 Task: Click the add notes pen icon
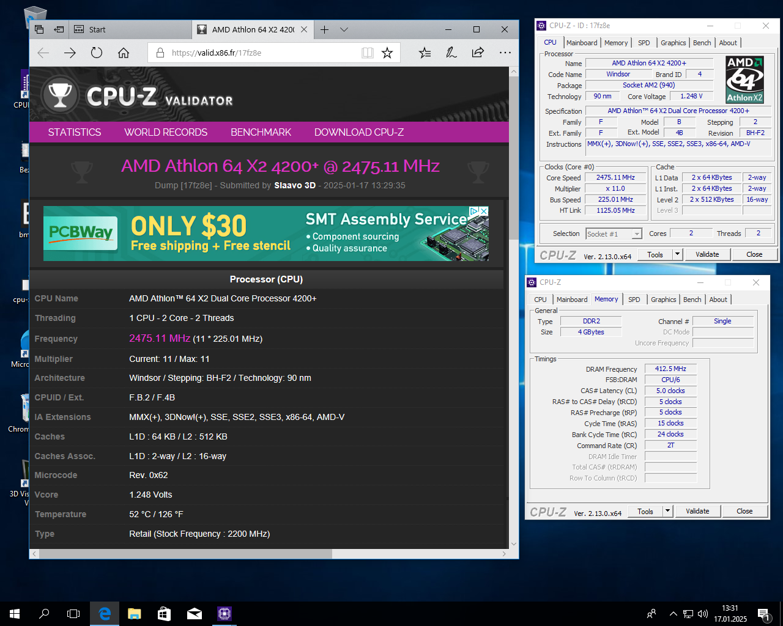pos(451,53)
